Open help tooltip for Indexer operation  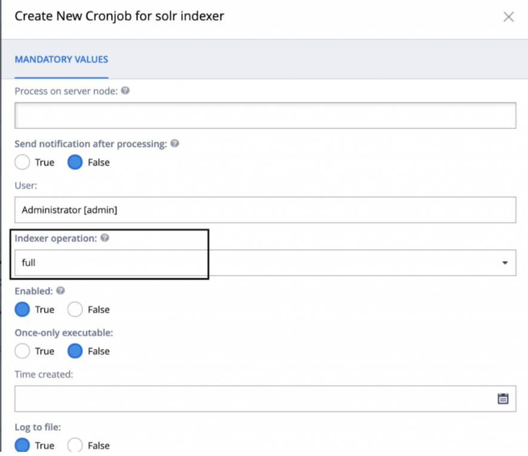click(105, 238)
